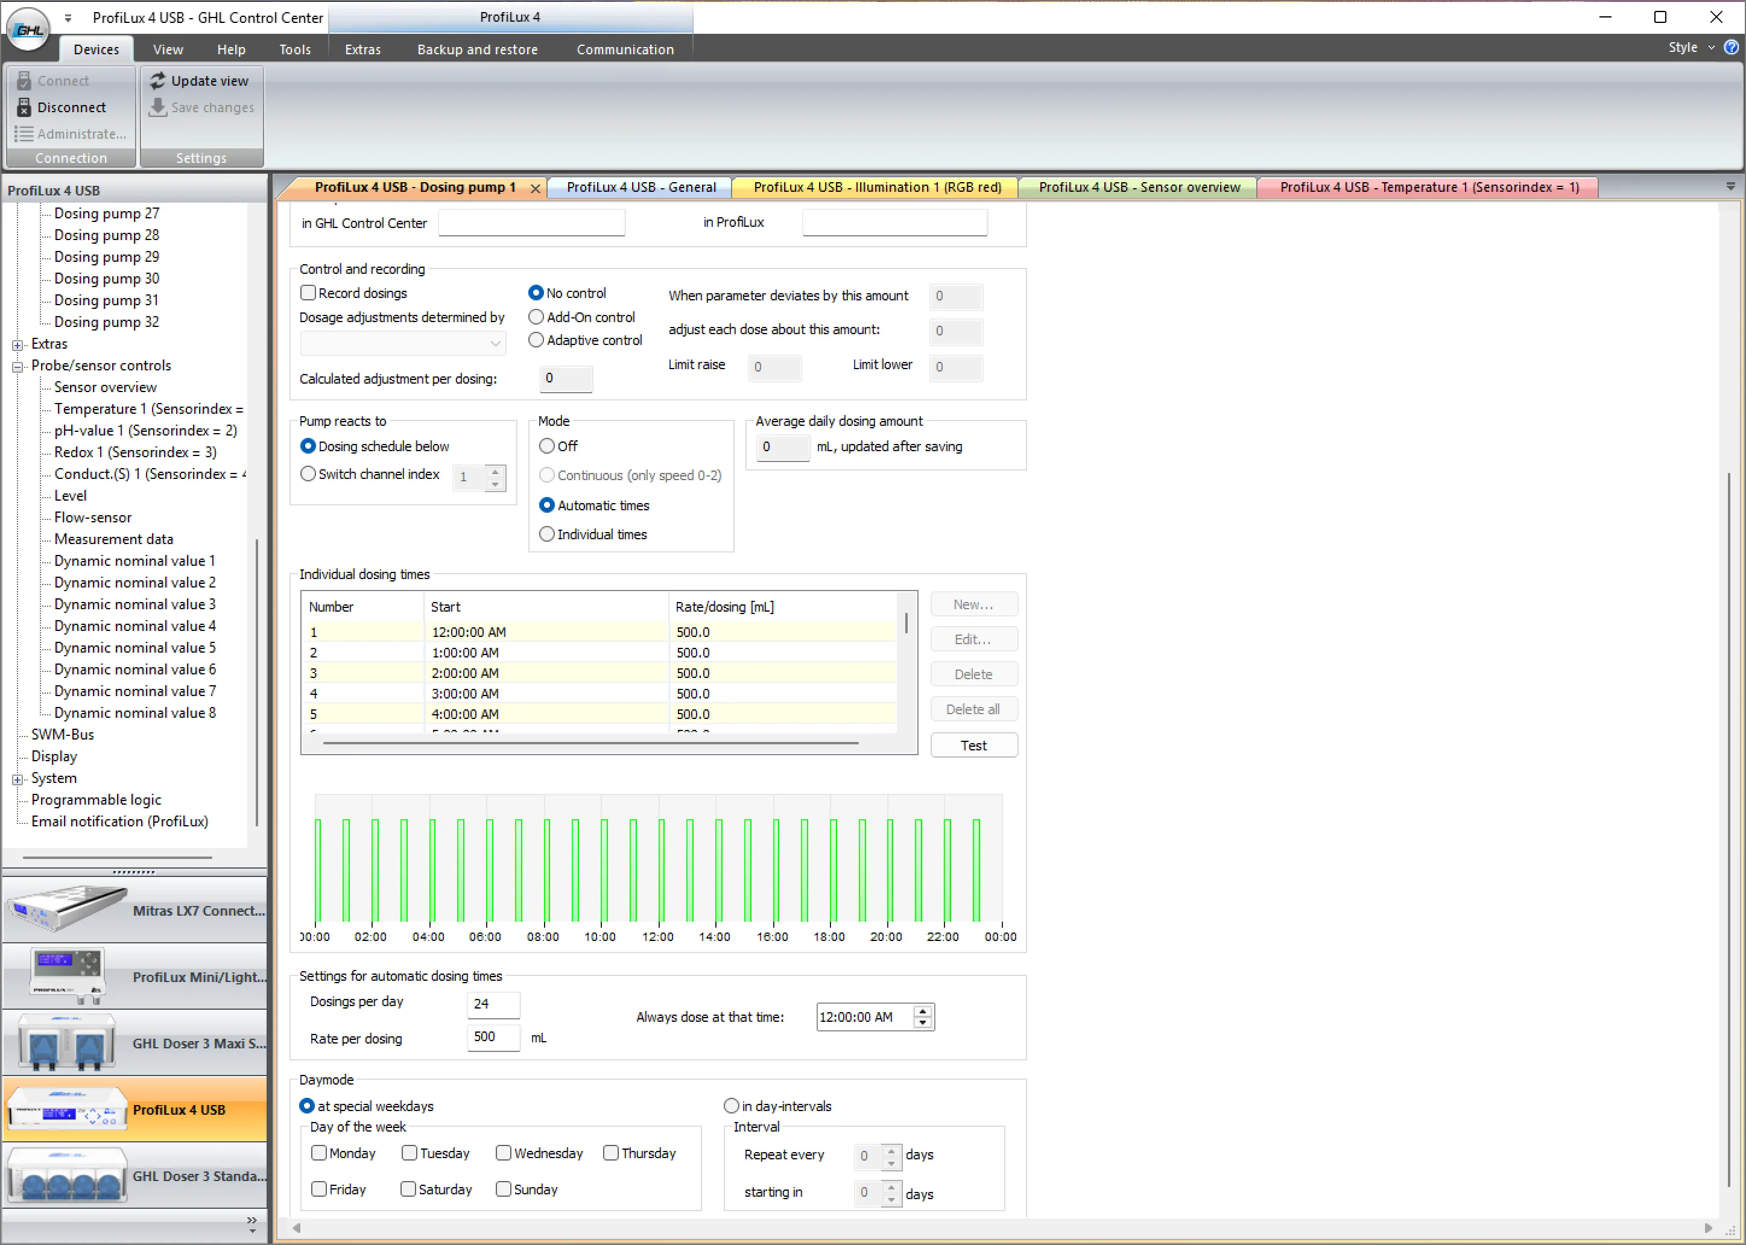Select the ProfiLux Mini/Light device icon
1746x1245 pixels.
pos(68,975)
